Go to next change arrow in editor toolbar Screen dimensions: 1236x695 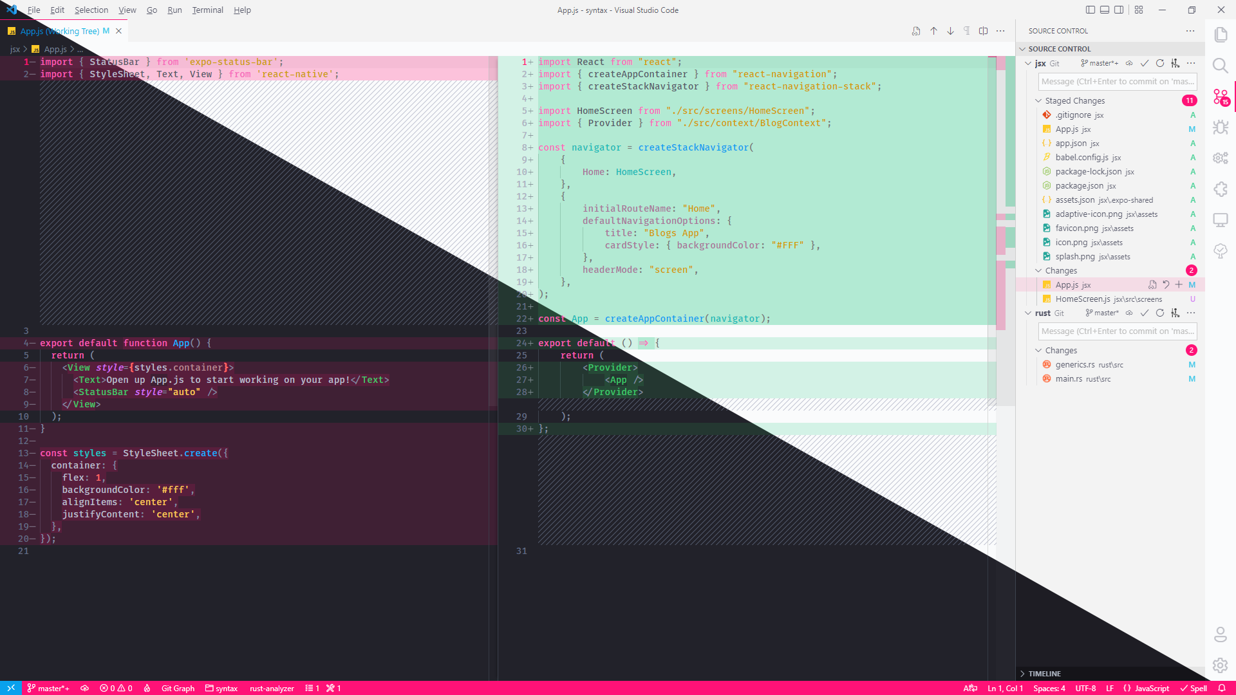(x=950, y=31)
